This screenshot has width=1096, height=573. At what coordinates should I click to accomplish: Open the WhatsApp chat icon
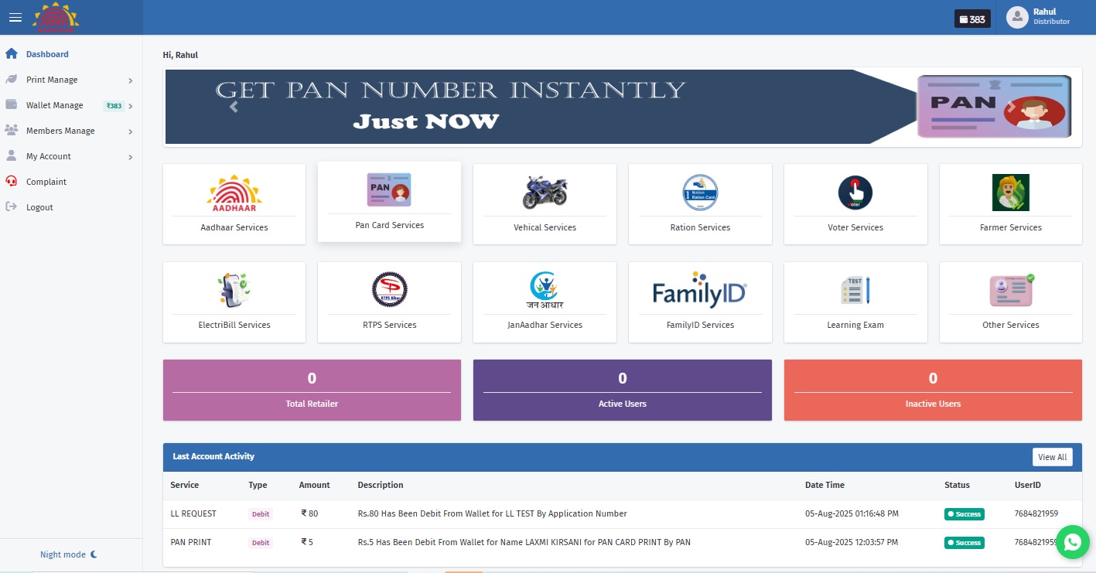click(1073, 542)
